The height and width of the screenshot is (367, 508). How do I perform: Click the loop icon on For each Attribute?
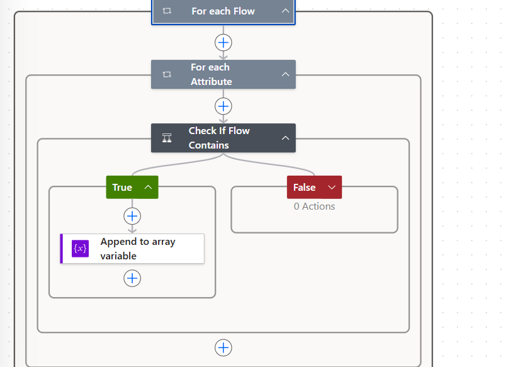point(167,74)
